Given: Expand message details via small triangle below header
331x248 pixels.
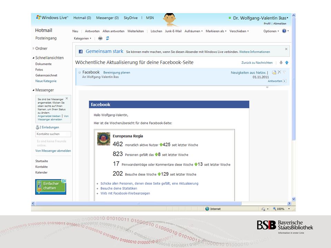Looking at the screenshot, I should click(x=267, y=87).
